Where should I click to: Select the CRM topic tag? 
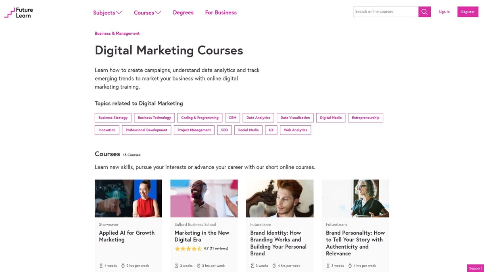(x=232, y=118)
